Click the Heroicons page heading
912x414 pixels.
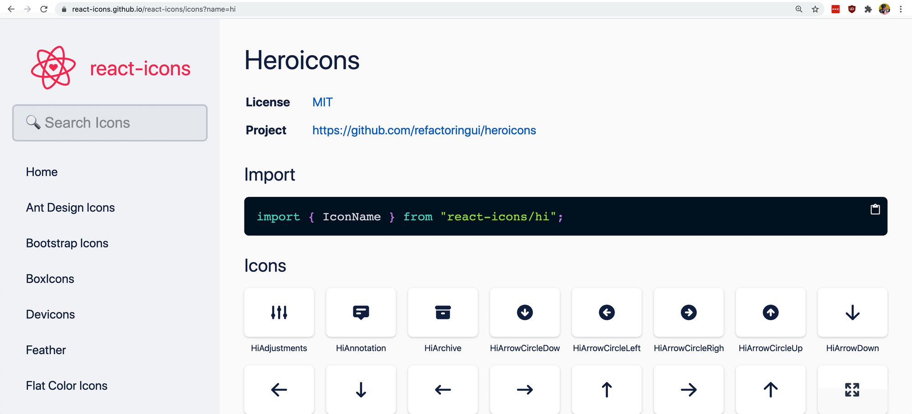tap(302, 60)
